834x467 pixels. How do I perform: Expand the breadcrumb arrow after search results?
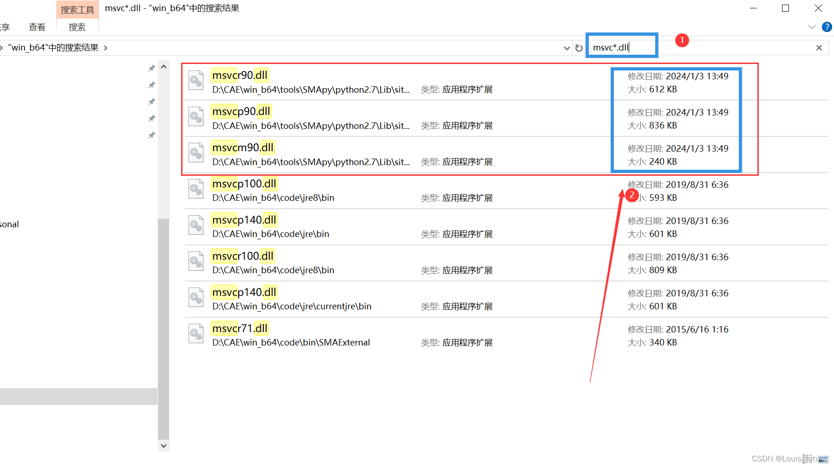point(105,47)
